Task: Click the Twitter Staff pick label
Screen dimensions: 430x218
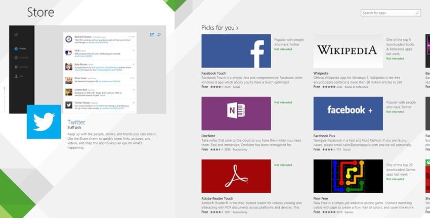Action: [x=74, y=128]
